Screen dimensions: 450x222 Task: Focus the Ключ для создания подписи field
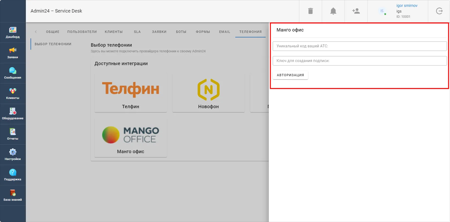click(360, 61)
